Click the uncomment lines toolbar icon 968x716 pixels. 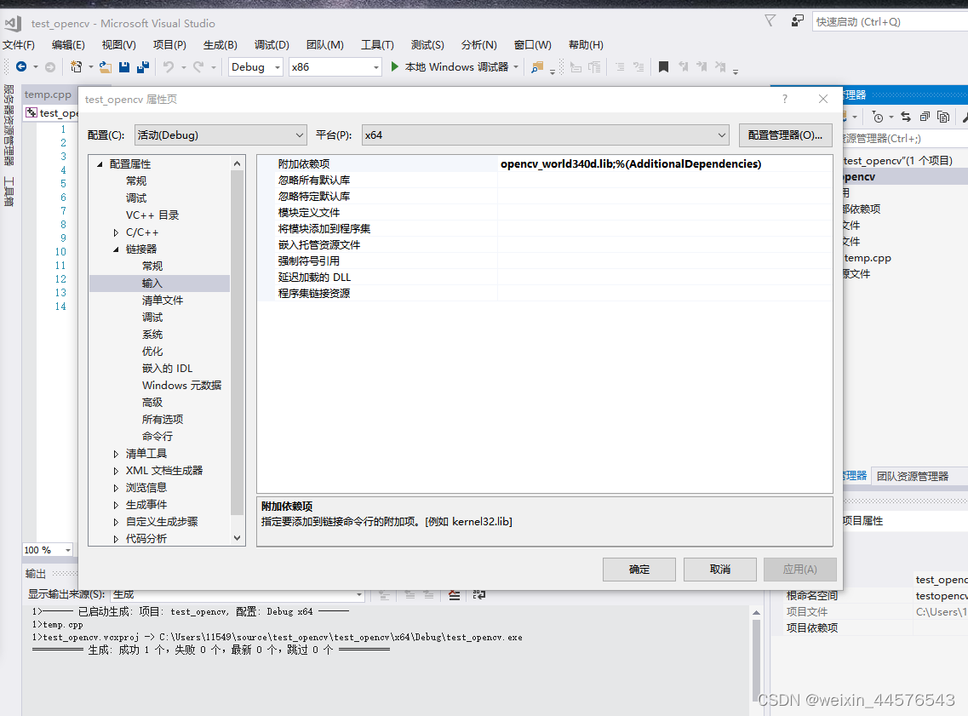pyautogui.click(x=639, y=66)
